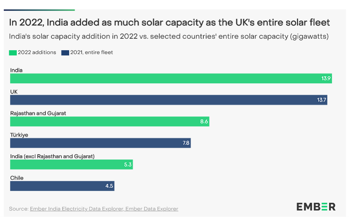
Task: Select the Türkiye 7.8 bar
Action: 101,143
